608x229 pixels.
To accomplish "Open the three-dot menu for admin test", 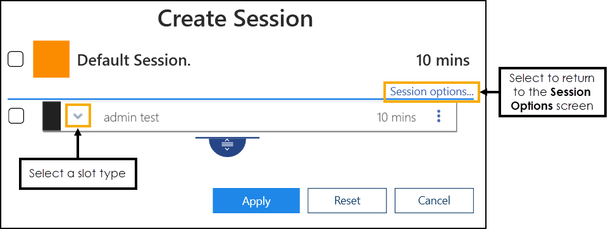I will (x=438, y=116).
